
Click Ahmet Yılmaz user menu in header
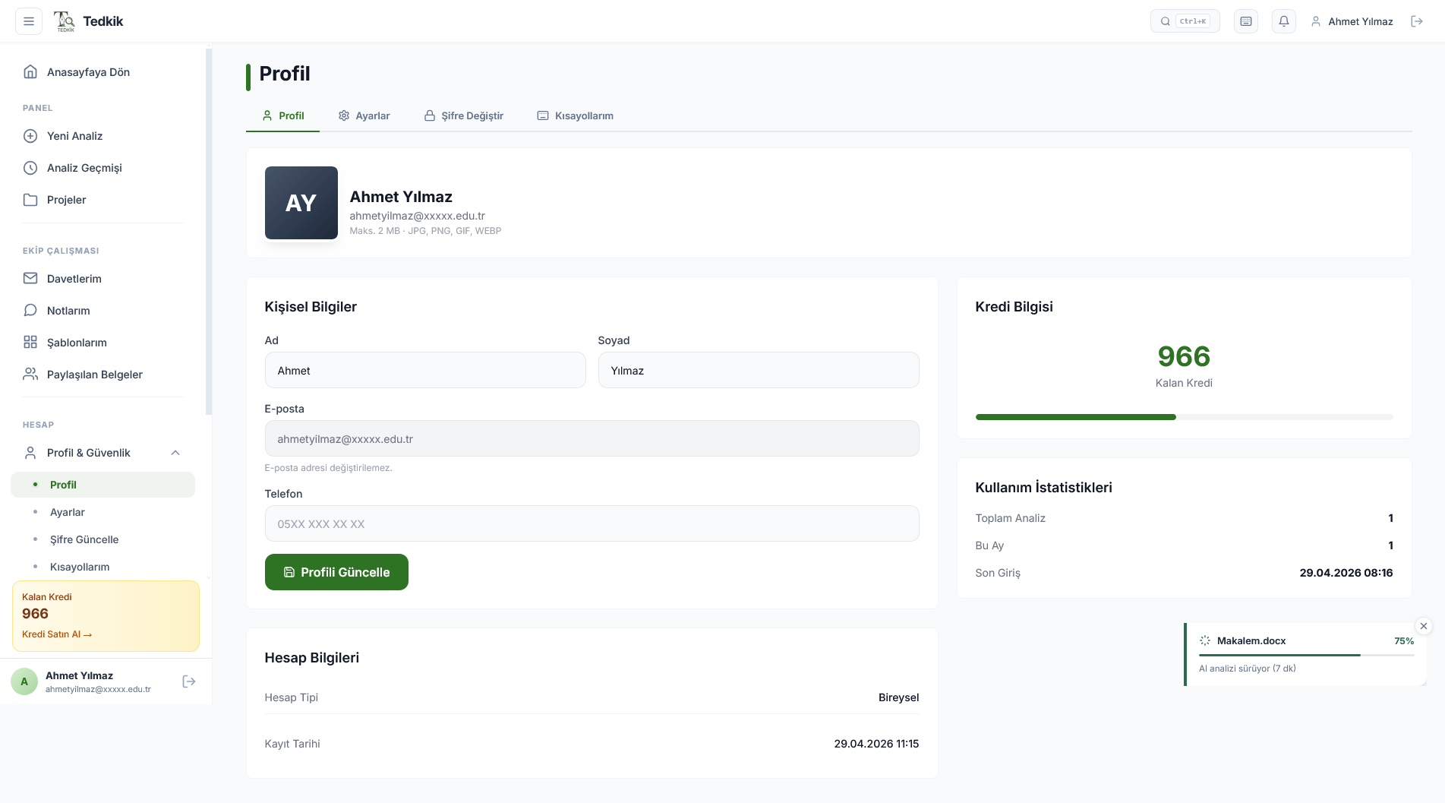coord(1352,21)
